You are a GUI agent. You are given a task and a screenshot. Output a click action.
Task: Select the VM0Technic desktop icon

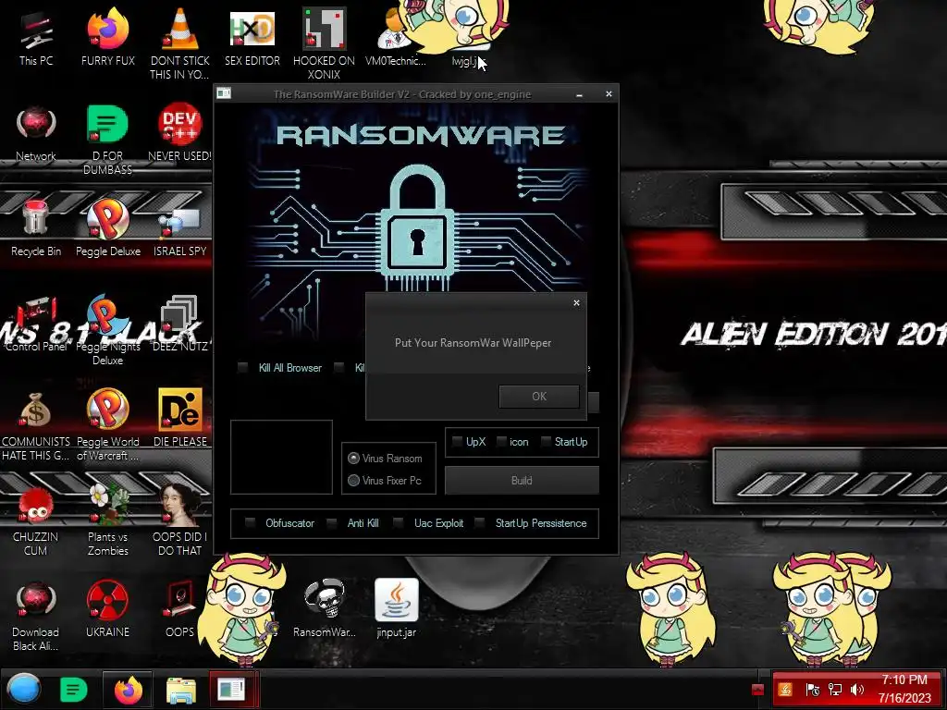click(x=395, y=37)
